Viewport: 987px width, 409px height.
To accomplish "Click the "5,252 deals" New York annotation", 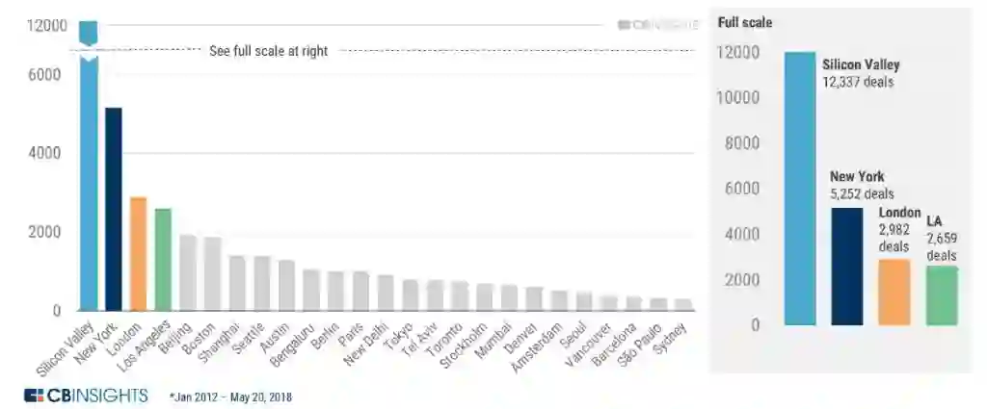I will [x=862, y=193].
